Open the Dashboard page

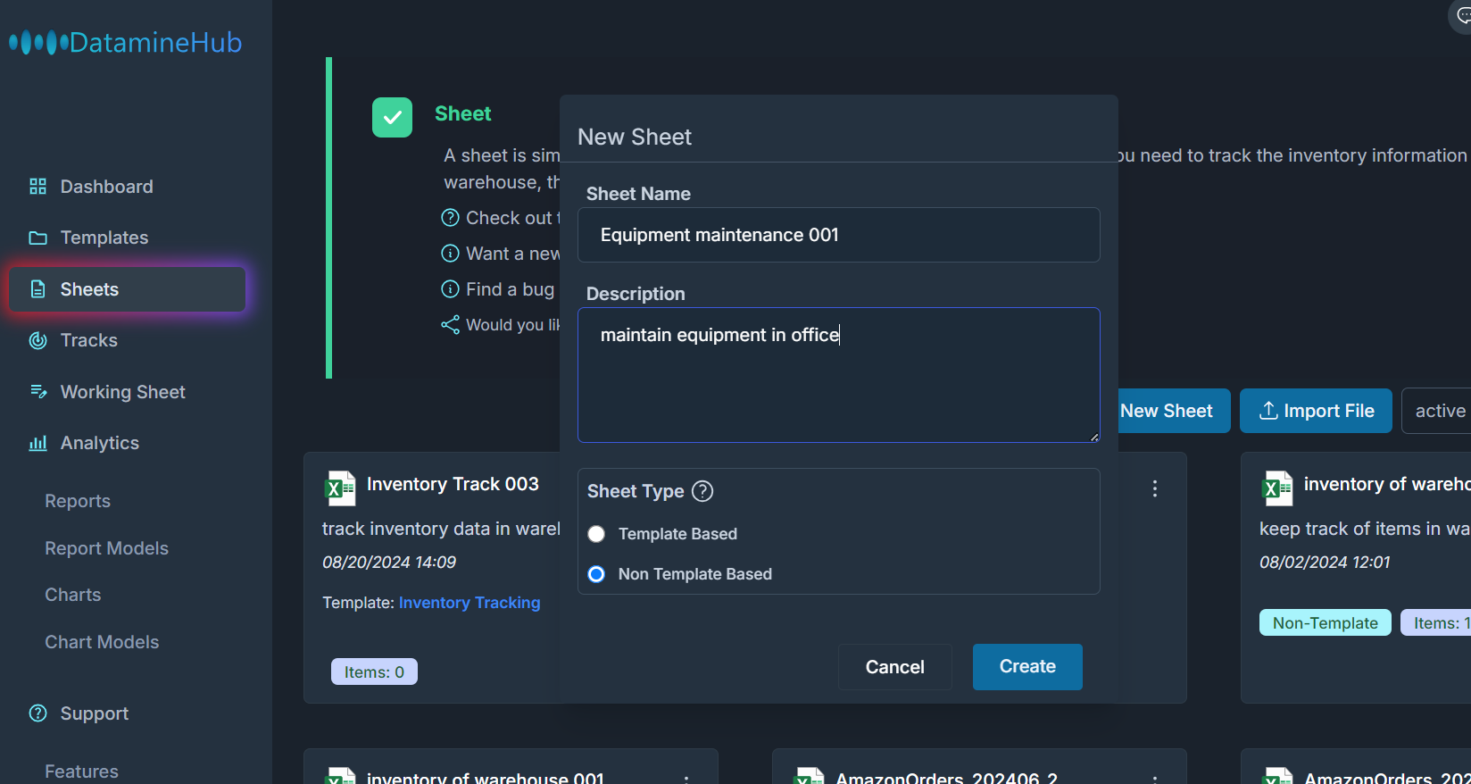(x=106, y=187)
